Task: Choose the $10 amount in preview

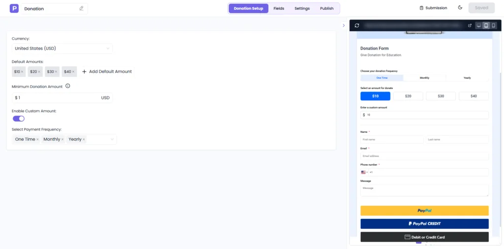Action: pyautogui.click(x=376, y=96)
